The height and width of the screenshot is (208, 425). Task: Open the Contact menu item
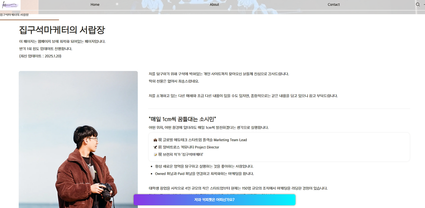[x=334, y=5]
